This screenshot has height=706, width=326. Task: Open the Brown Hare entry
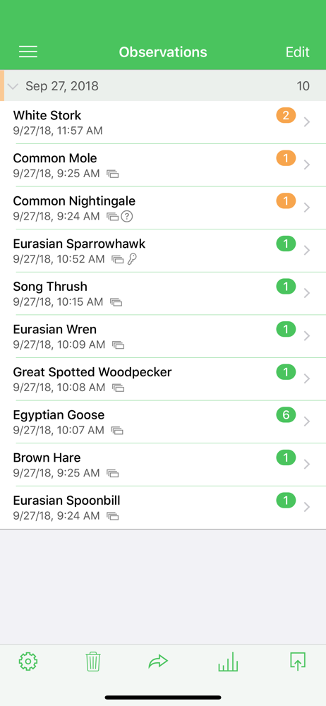pos(163,465)
